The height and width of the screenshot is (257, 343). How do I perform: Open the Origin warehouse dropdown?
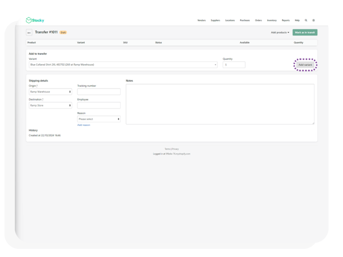click(50, 92)
